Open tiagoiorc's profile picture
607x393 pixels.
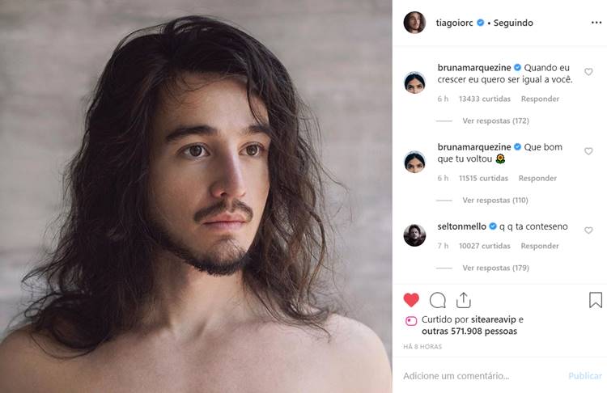414,23
